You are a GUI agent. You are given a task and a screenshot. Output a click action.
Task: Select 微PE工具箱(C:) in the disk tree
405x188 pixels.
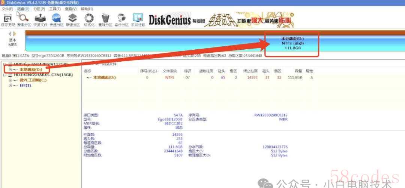click(x=33, y=80)
